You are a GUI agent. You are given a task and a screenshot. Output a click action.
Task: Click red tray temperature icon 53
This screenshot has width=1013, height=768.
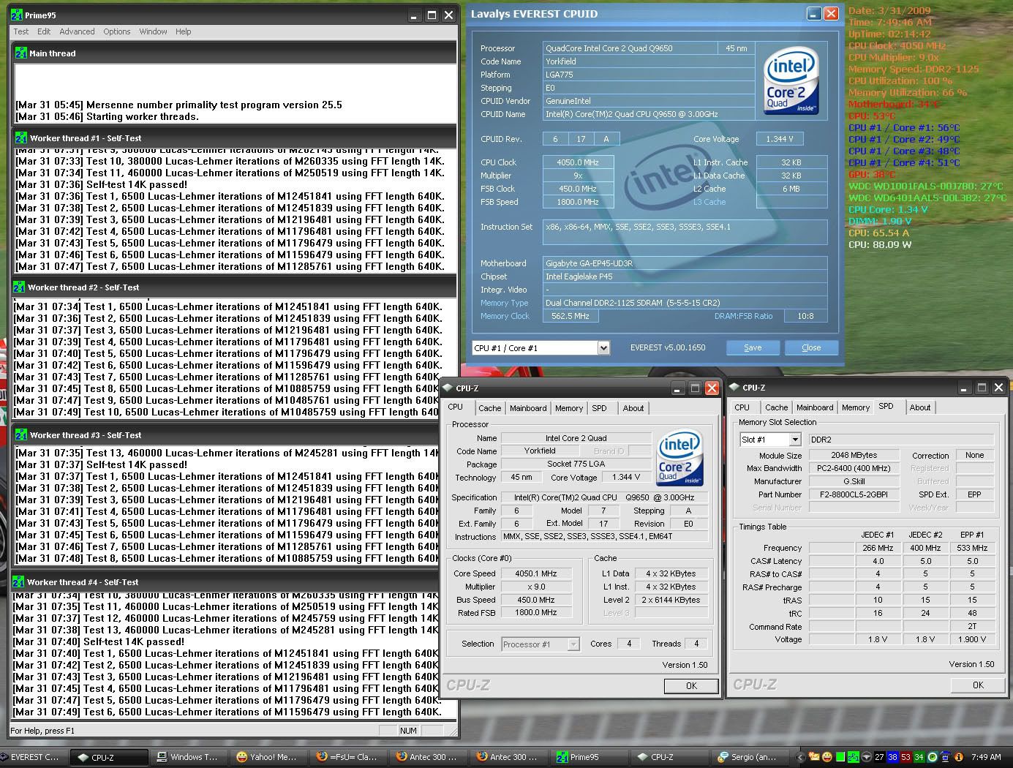pyautogui.click(x=906, y=757)
